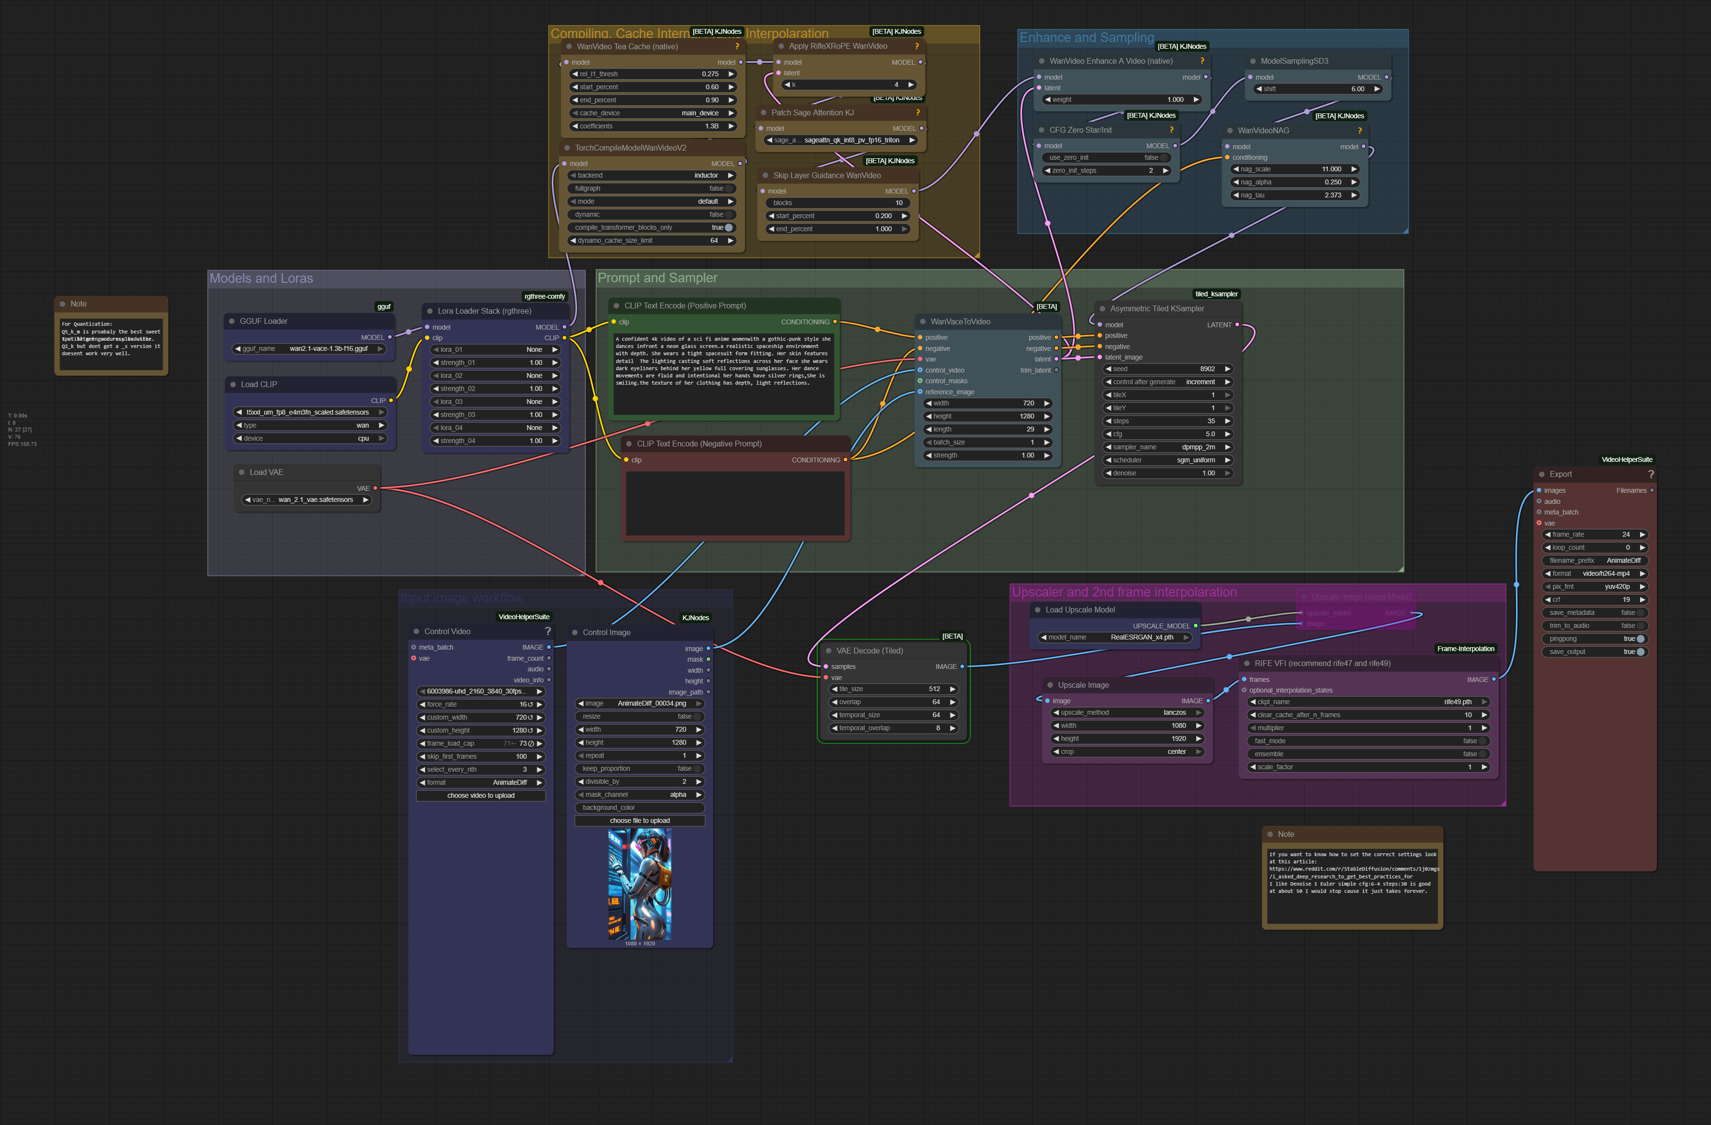Click the VideoHelperSuite badge above Export node

click(x=1627, y=459)
